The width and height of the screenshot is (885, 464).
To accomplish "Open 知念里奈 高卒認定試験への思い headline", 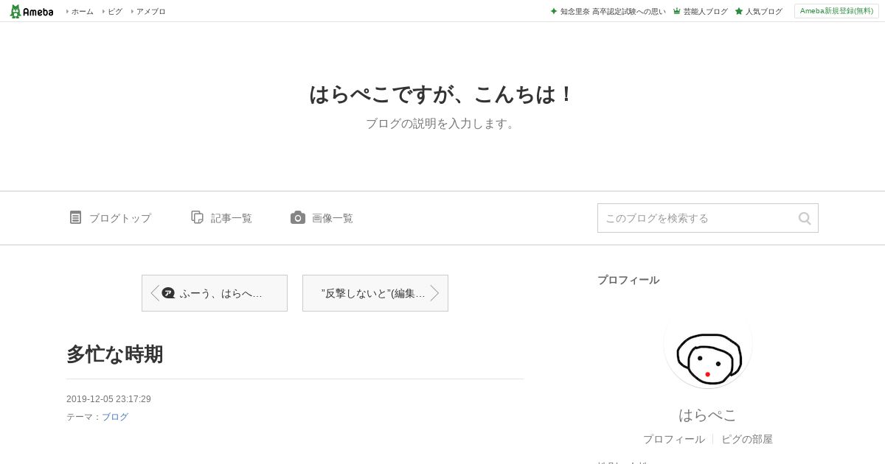I will (x=613, y=12).
